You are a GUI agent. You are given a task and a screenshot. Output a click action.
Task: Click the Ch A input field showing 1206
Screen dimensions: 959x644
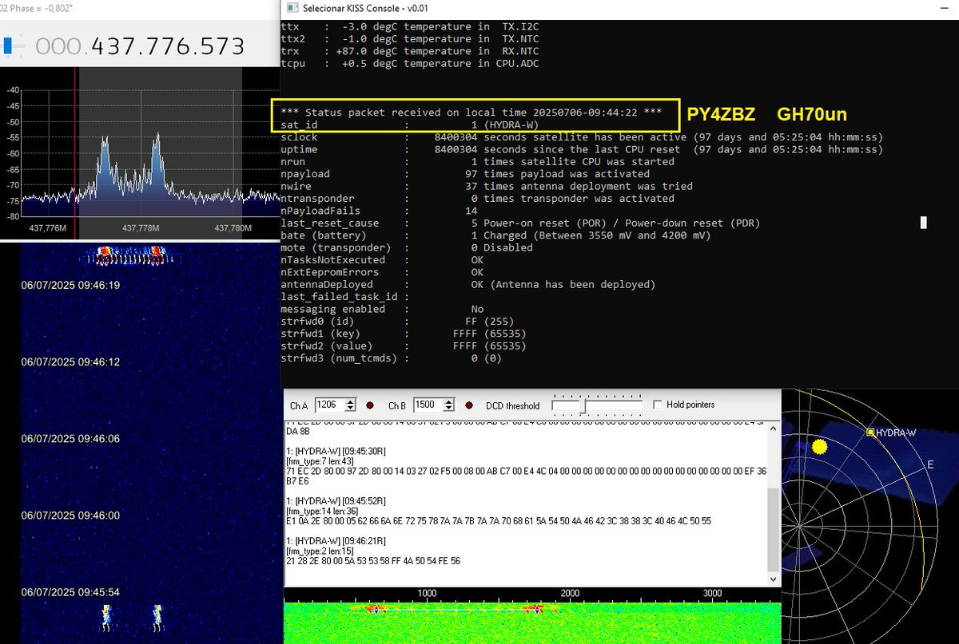pyautogui.click(x=329, y=405)
